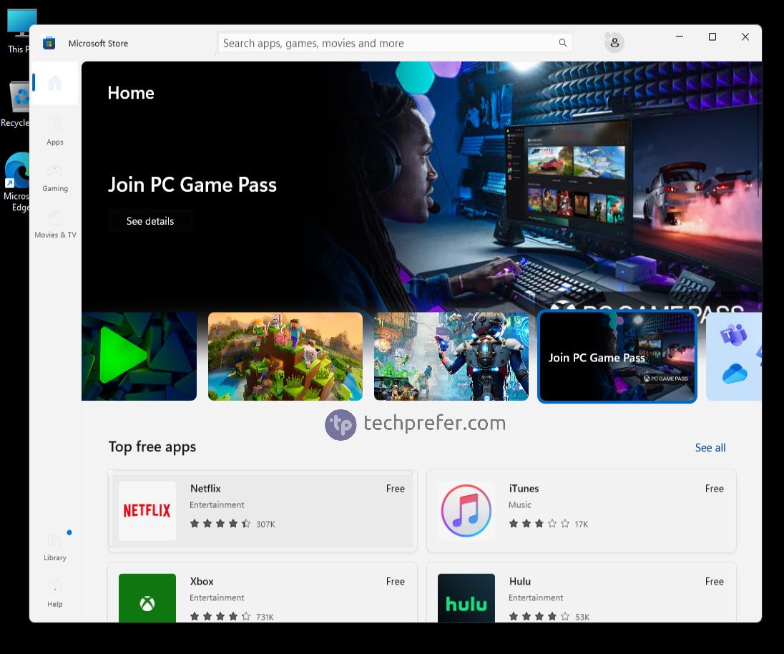Select the Join PC Game Pass carousel card
Image resolution: width=784 pixels, height=654 pixels.
[x=617, y=356]
